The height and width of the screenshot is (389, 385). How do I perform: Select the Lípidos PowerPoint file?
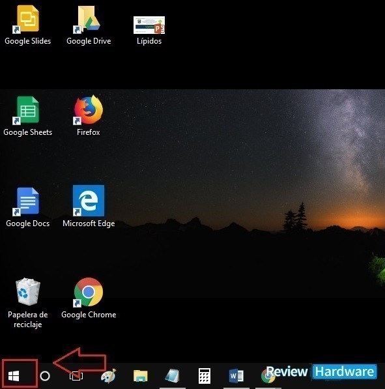(x=149, y=30)
